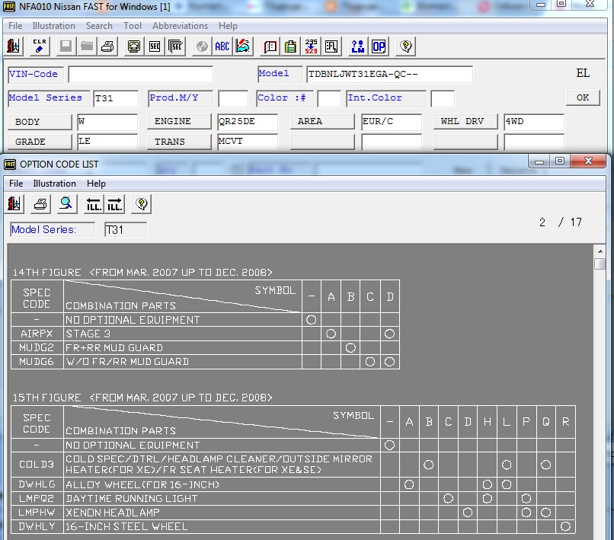Viewport: 614px width, 540px height.
Task: Click the WHL DRV button
Action: tap(465, 121)
